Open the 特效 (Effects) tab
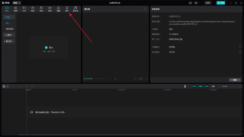 (x=41, y=9)
